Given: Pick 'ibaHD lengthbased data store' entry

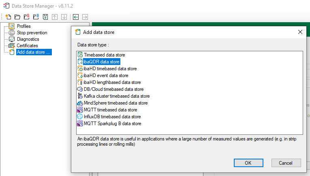Looking at the screenshot, I should click(x=112, y=82).
